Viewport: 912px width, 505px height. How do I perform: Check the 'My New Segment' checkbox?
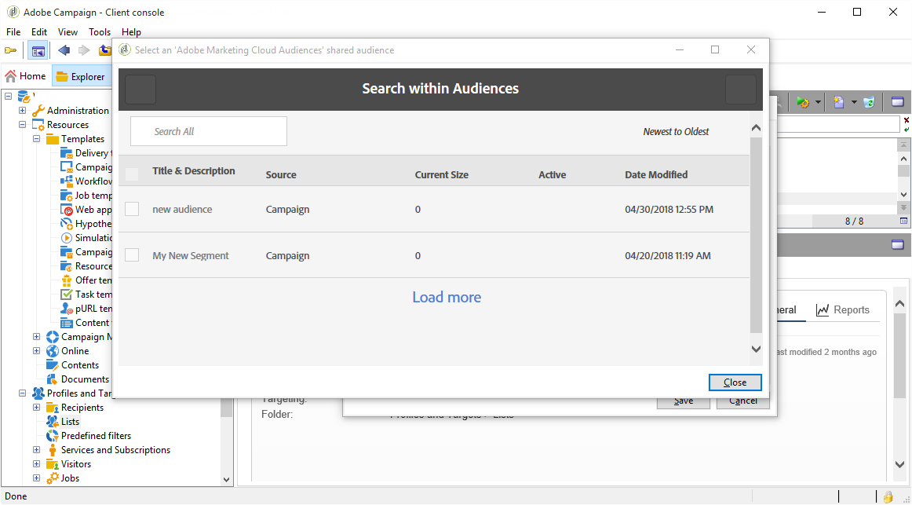coord(131,254)
